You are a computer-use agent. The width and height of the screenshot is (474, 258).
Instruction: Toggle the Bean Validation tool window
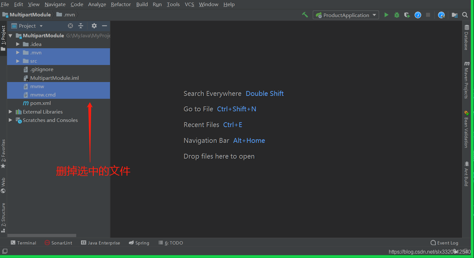pos(466,129)
